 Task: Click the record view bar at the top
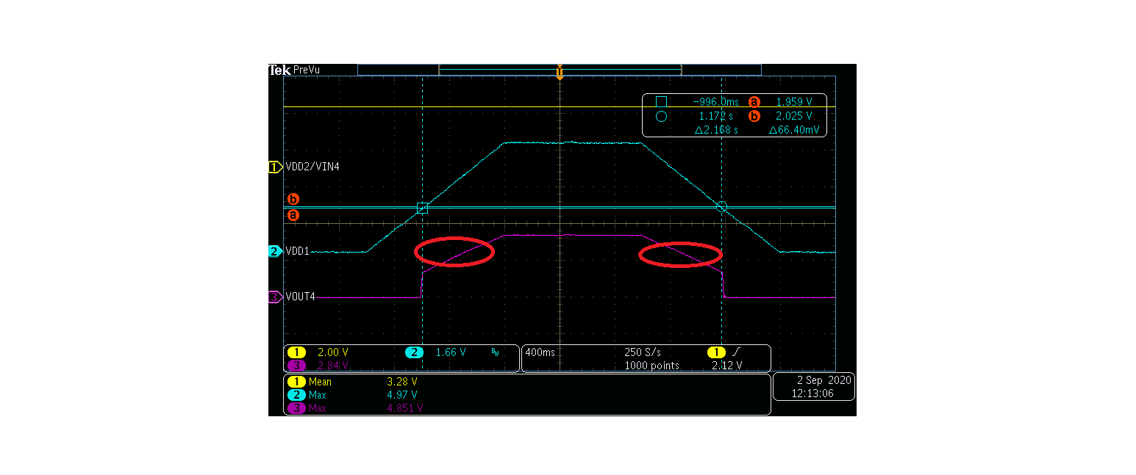point(560,70)
